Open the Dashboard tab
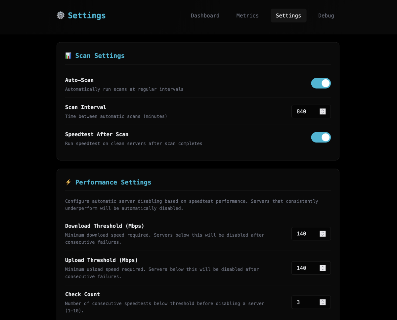This screenshot has width=397, height=320. [x=205, y=16]
